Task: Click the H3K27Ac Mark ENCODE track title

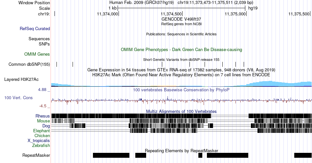Action: pyautogui.click(x=181, y=75)
